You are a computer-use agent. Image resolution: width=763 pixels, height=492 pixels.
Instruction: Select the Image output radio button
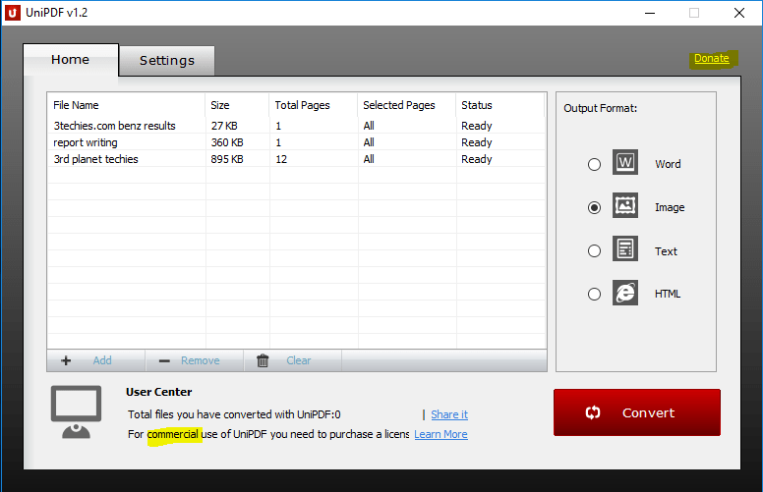[x=594, y=207]
